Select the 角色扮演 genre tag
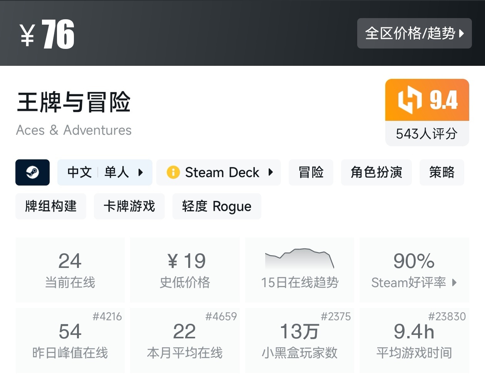The height and width of the screenshot is (378, 485). pos(376,172)
